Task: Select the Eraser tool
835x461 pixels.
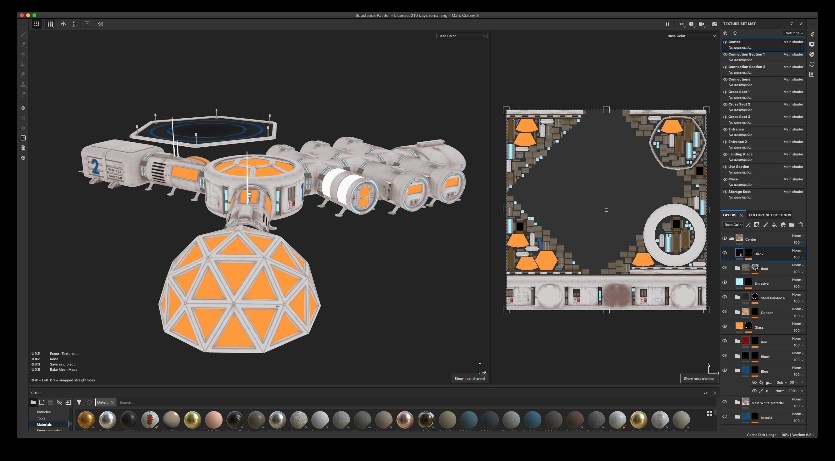Action: pyautogui.click(x=23, y=44)
